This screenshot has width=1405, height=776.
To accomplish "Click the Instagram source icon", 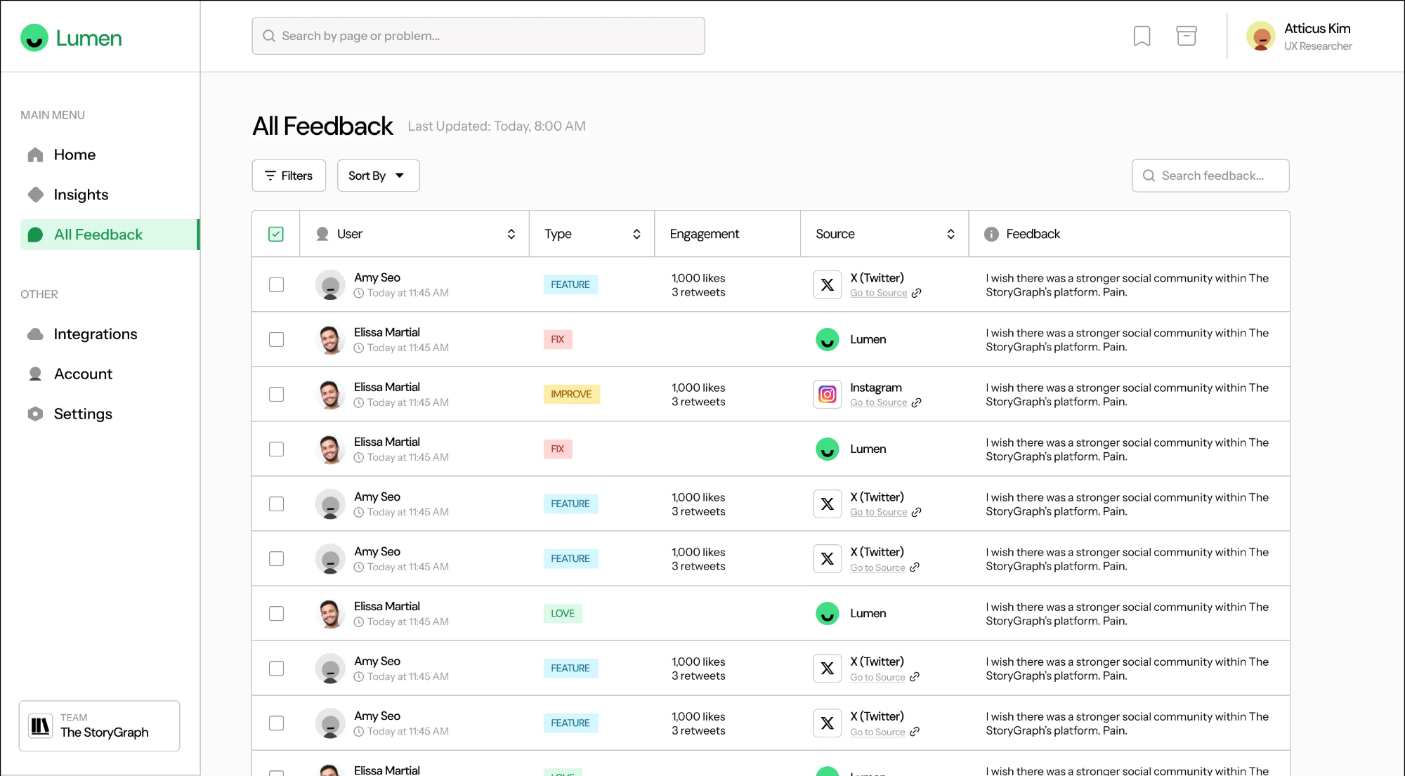I will (827, 394).
